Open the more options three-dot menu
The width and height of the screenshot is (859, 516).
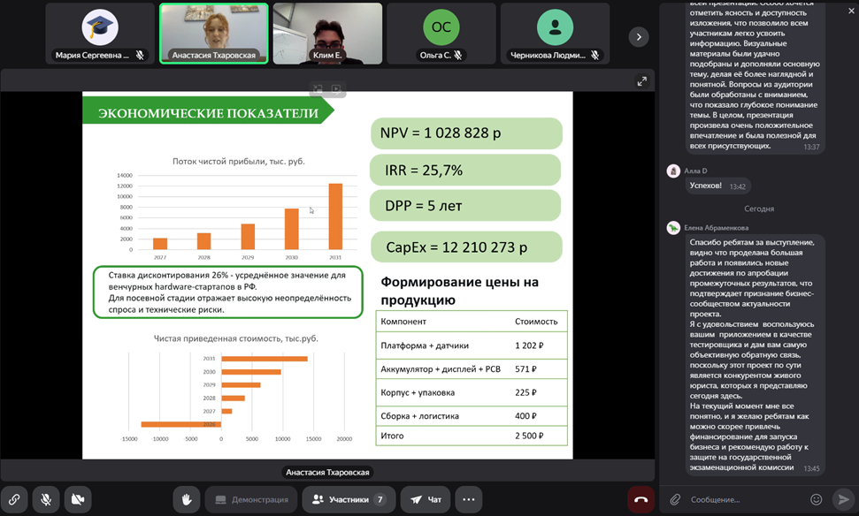[469, 499]
